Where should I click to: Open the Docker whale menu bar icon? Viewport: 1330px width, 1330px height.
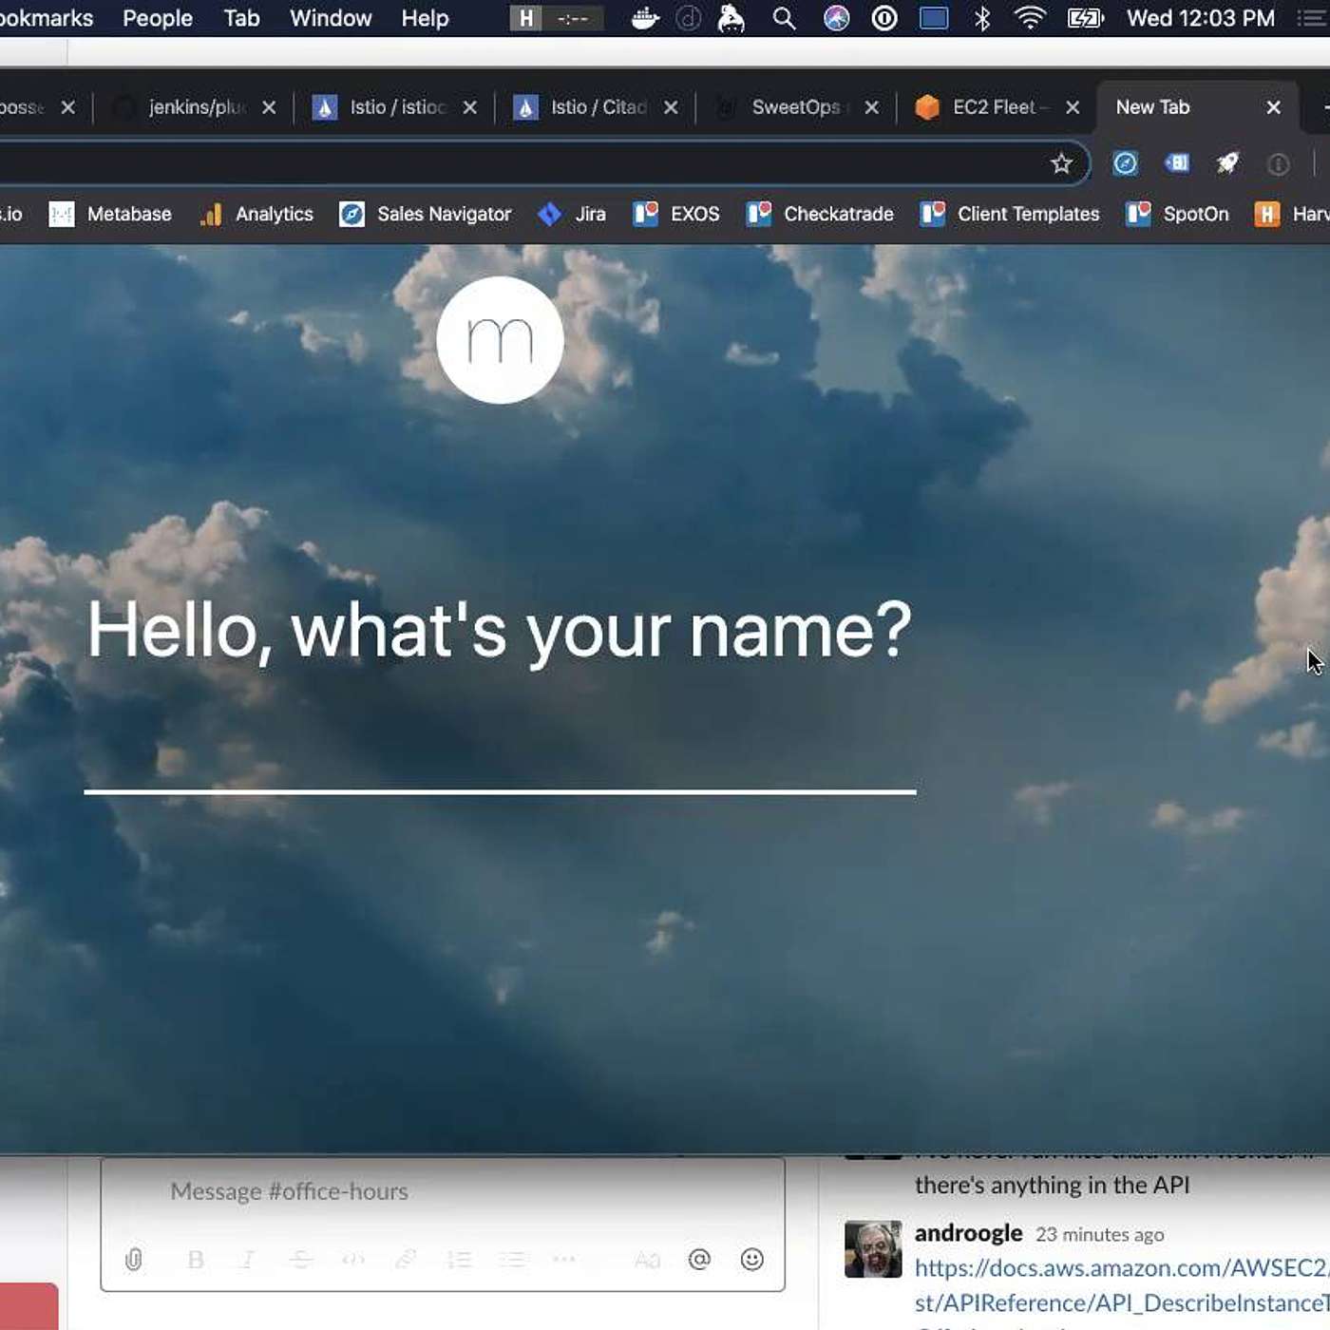point(645,18)
